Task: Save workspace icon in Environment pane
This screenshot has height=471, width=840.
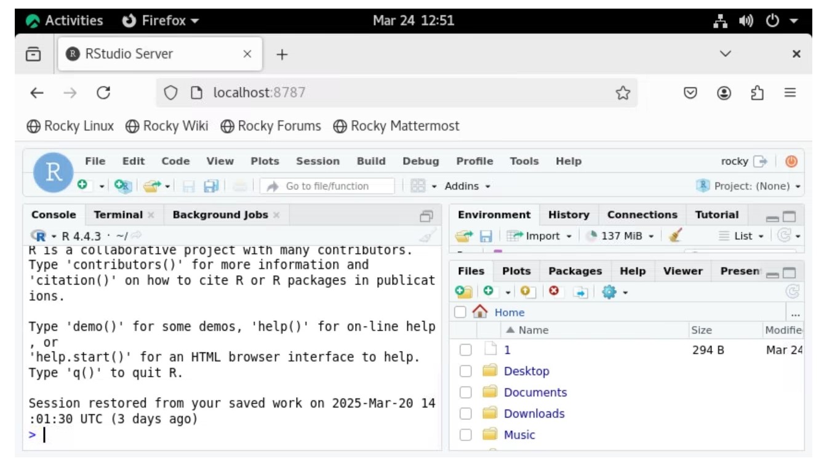Action: (x=486, y=236)
